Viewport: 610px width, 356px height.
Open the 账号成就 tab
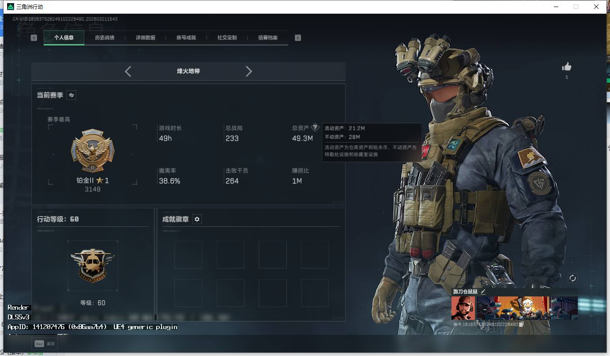coord(186,38)
